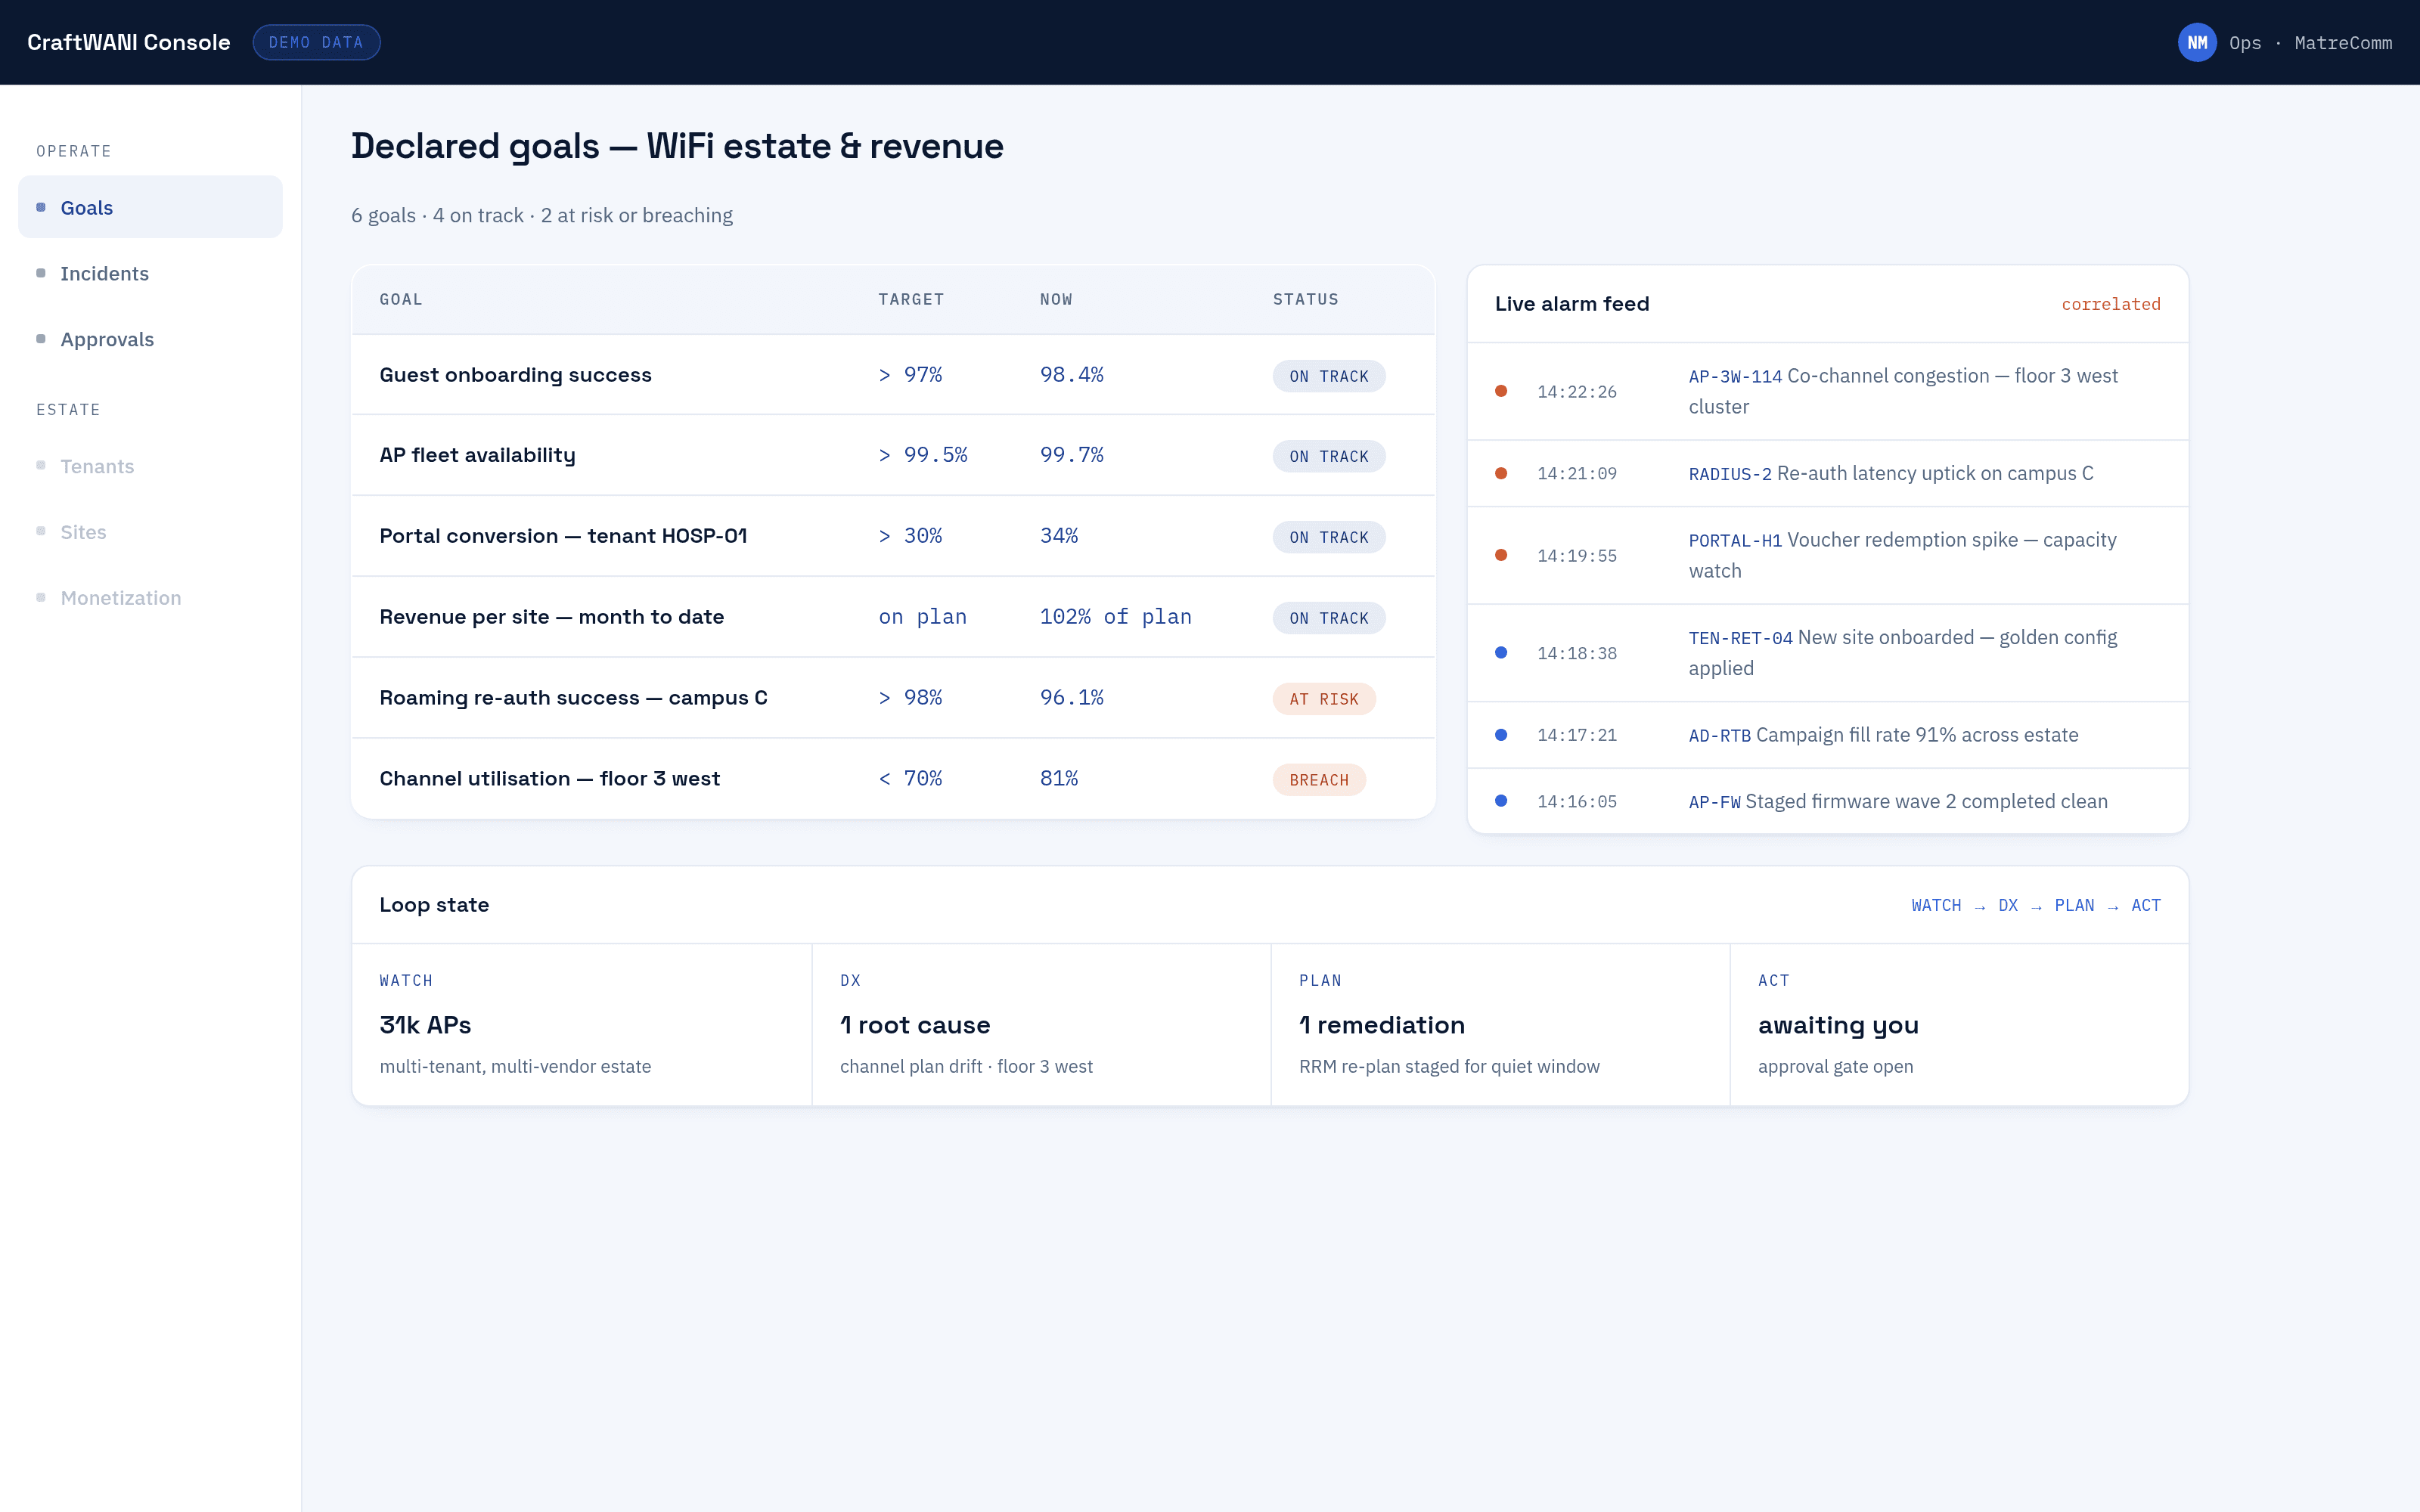Image resolution: width=2420 pixels, height=1512 pixels.
Task: Click the > 99.5% target value
Action: tap(923, 455)
